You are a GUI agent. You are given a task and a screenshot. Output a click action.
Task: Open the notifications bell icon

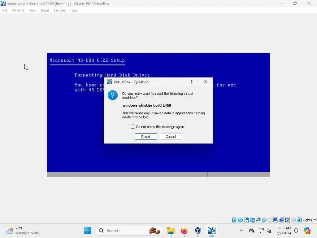[x=296, y=231]
